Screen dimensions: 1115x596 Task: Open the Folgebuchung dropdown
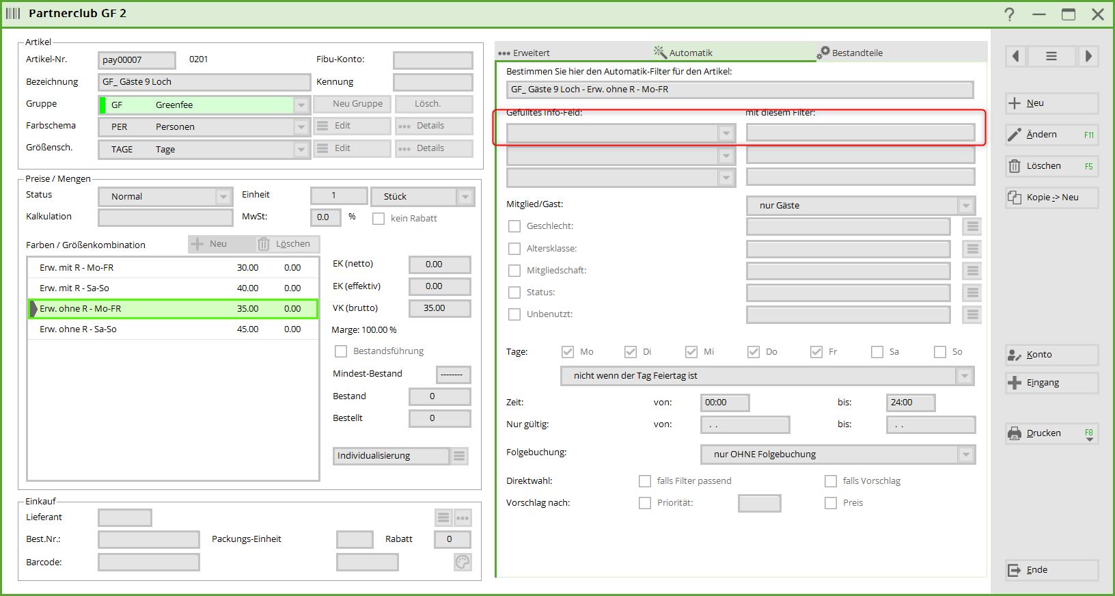[x=965, y=455]
